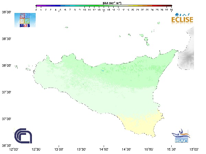Click the 37°00' latitude label
The image size is (206, 154).
pos(7,119)
